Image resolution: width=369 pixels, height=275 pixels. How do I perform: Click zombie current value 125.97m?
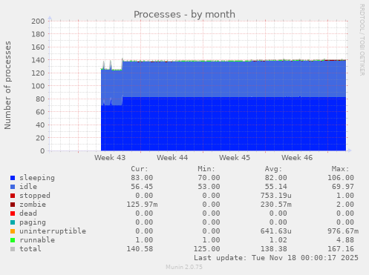point(142,205)
